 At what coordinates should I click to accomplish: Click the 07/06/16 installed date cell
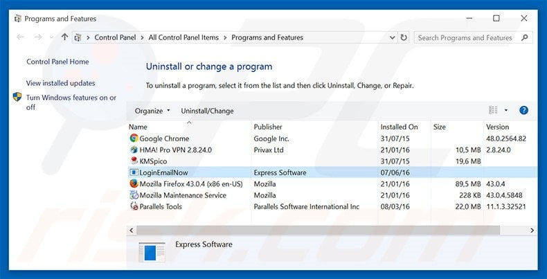[395, 172]
